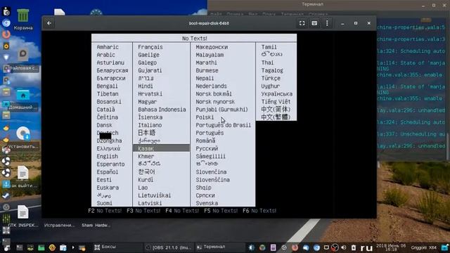The width and height of the screenshot is (450, 253).
Task: Open the volume speaker tray icon
Action: coord(344,247)
